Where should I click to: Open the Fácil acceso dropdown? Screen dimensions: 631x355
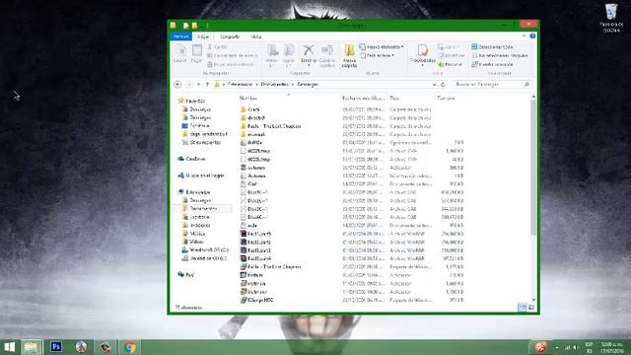coord(378,55)
